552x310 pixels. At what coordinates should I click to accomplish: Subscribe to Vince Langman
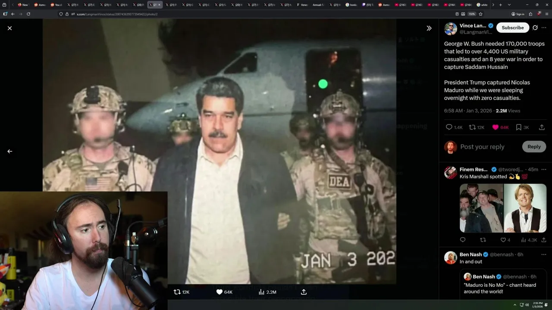512,28
